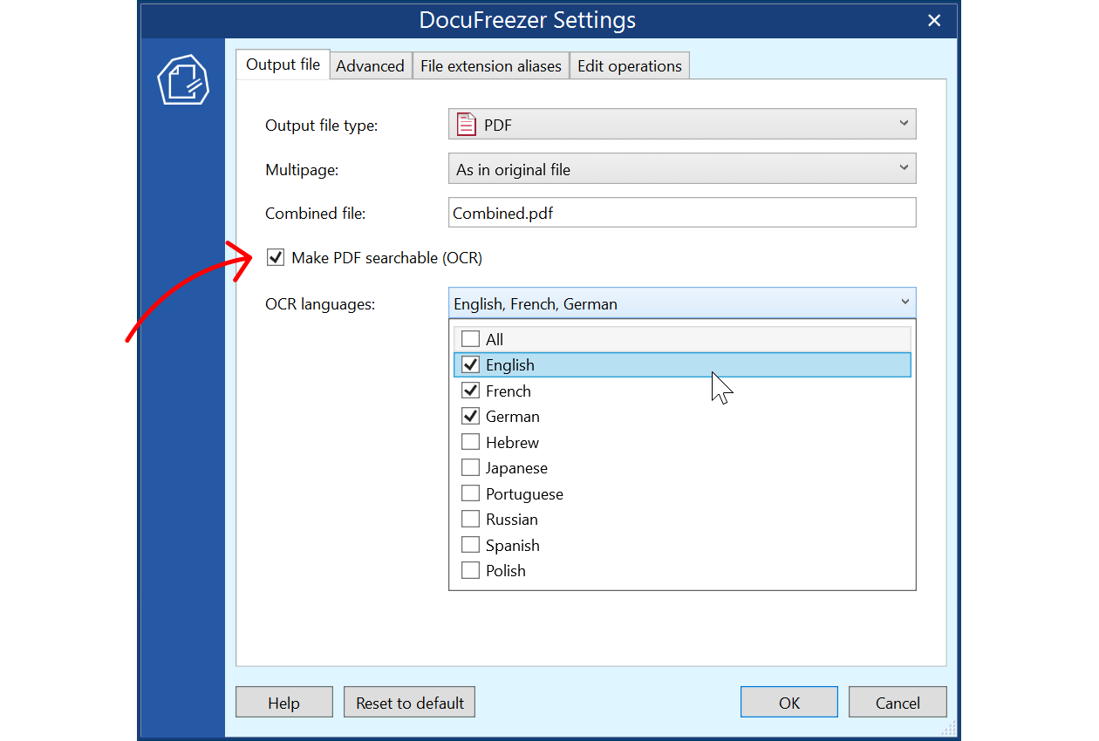Collapse the OCR languages dropdown arrow
The image size is (1099, 741).
coord(904,303)
